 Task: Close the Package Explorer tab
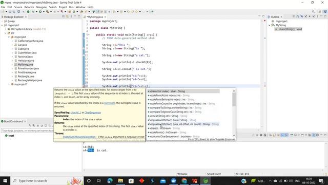click(x=26, y=17)
